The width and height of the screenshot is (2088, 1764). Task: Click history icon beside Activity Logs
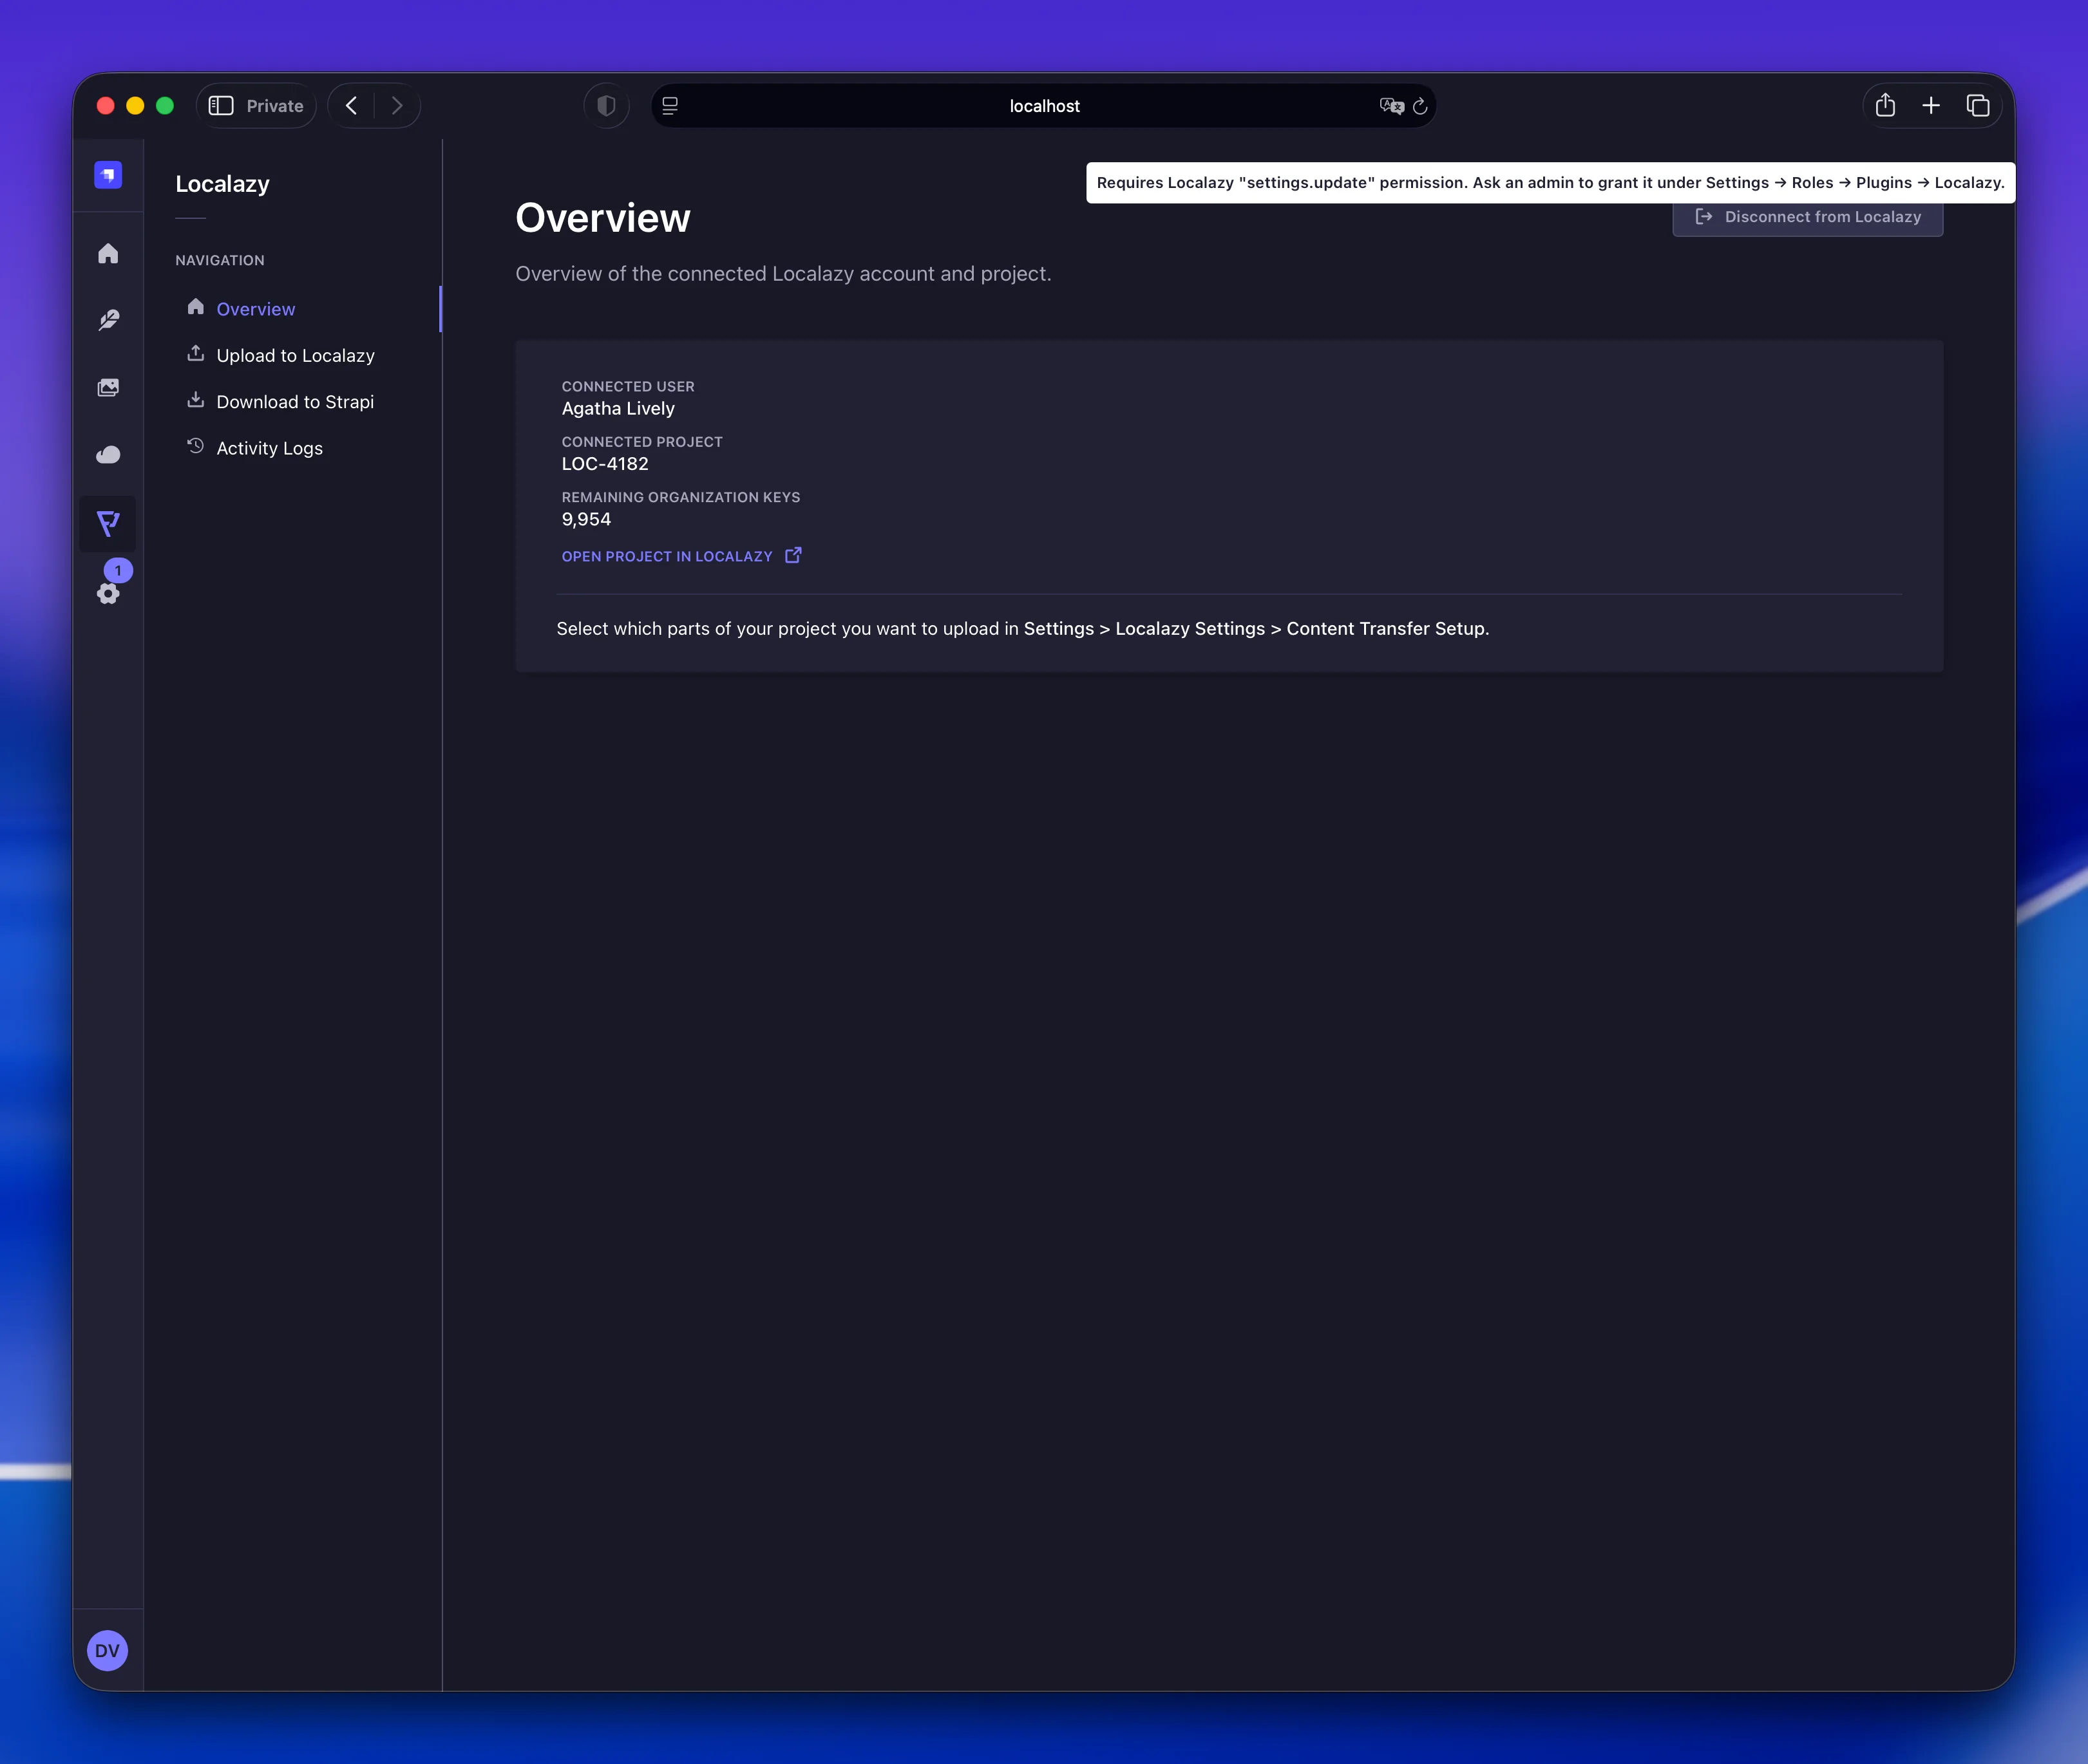click(x=195, y=446)
